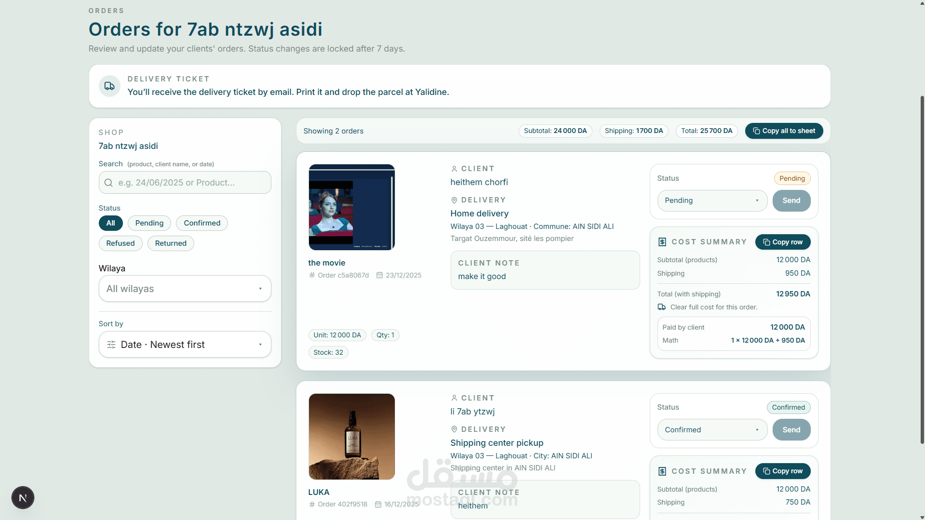Viewport: 925px width, 520px height.
Task: Click the page vertical scrollbar
Action: point(922,270)
